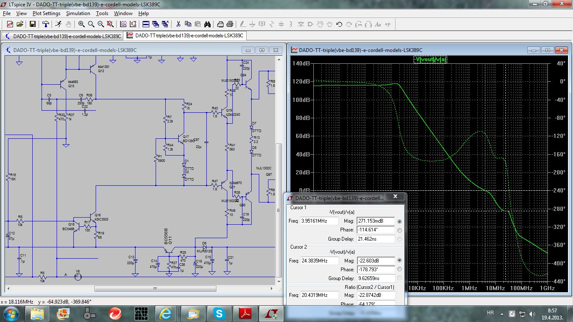Click the Halt hand icon
This screenshot has width=573, height=322.
[x=68, y=24]
